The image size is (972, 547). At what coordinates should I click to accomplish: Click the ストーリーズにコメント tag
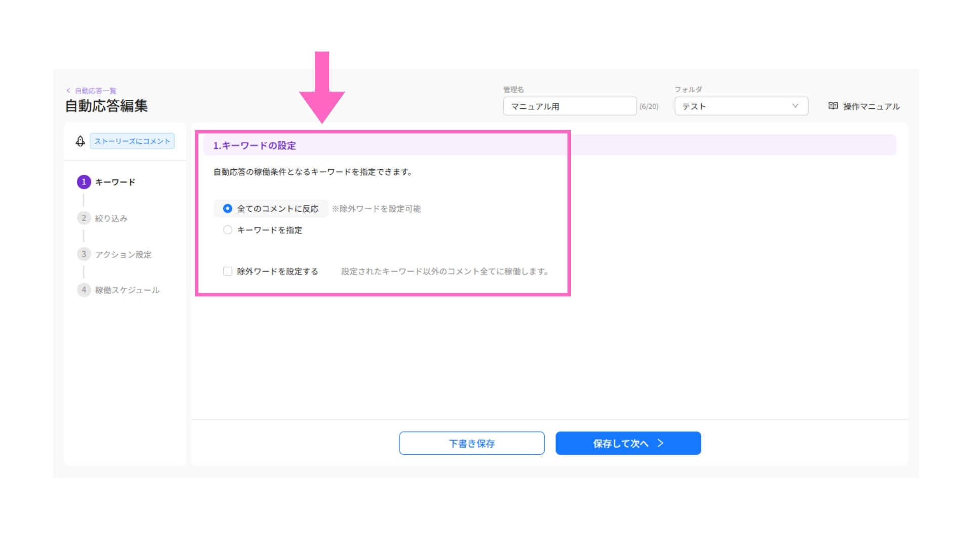coord(132,141)
